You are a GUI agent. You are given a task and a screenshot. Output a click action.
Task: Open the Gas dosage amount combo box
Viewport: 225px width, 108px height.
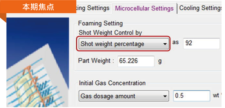coord(123,96)
